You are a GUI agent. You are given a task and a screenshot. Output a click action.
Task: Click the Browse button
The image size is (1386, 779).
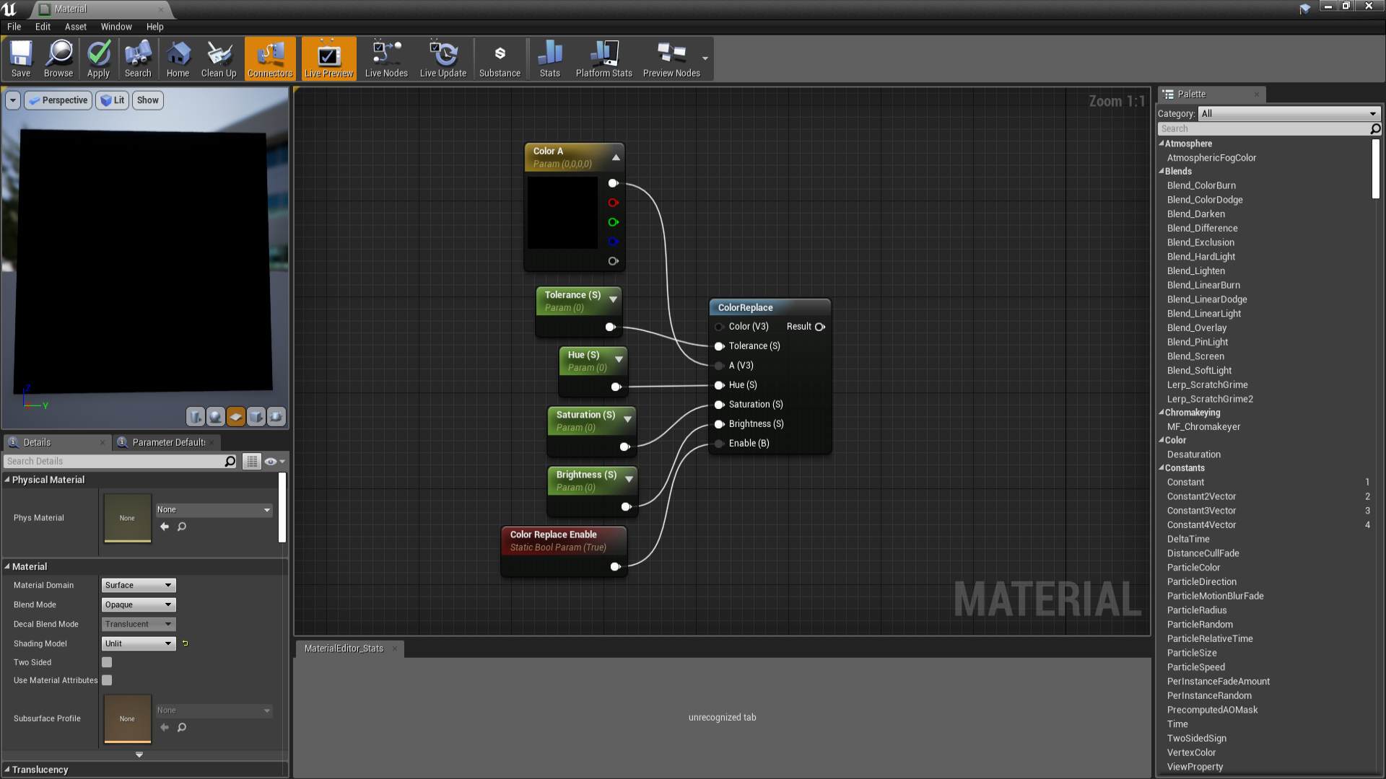pos(58,58)
